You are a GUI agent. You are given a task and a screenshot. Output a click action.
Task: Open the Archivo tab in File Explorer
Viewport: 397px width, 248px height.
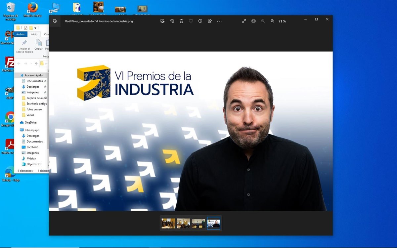(21, 34)
